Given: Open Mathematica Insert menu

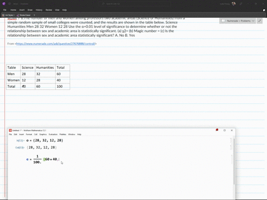Looking at the screenshot, I should click(22, 134).
